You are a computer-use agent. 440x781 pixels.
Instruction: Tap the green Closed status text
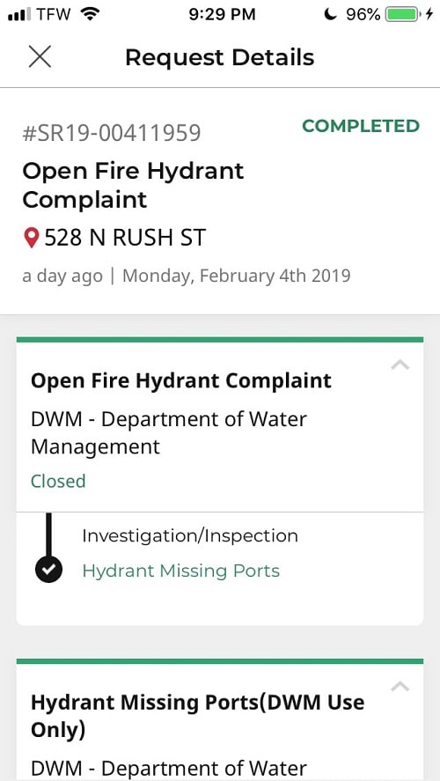click(58, 481)
